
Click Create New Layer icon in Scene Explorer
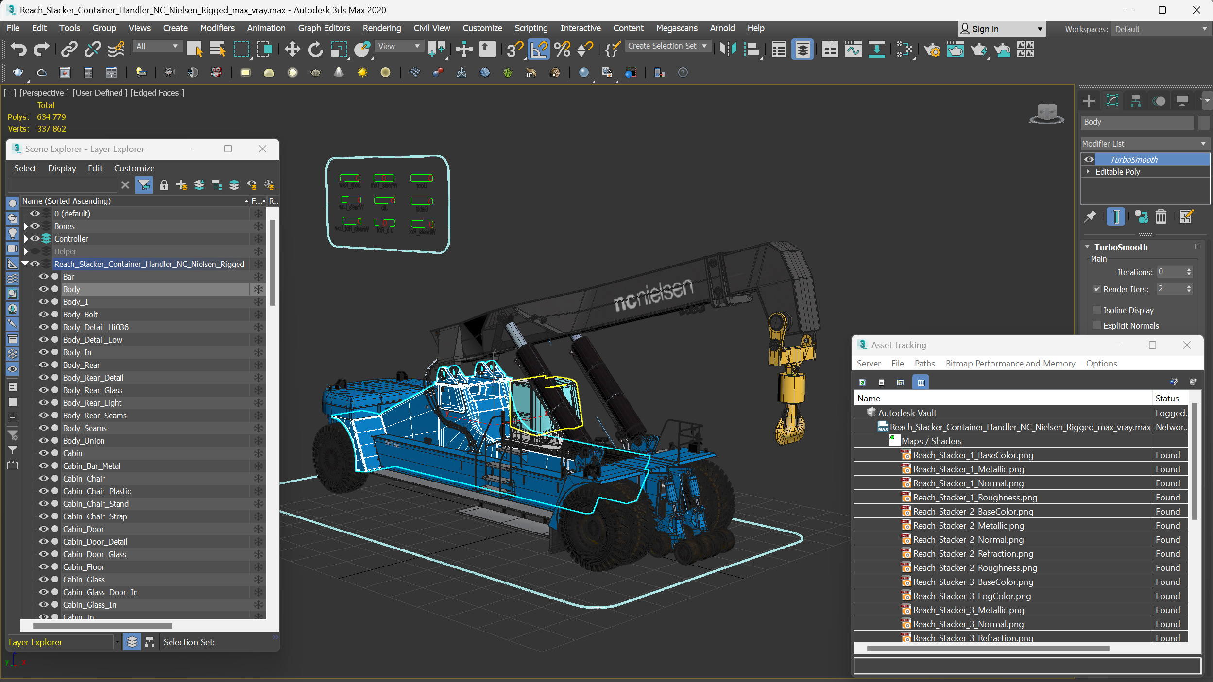182,185
